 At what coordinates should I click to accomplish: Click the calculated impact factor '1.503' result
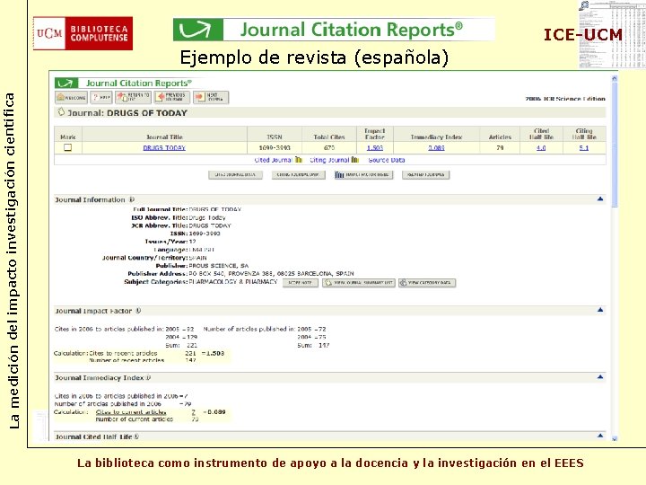pyautogui.click(x=214, y=353)
